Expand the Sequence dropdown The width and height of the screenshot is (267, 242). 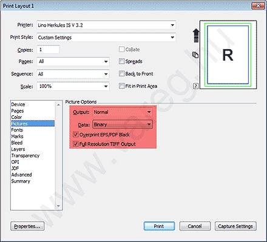73,74
